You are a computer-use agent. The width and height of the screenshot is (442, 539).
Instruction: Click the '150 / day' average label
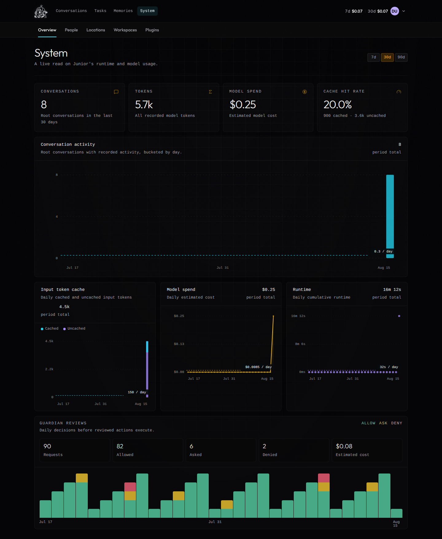[x=137, y=392]
